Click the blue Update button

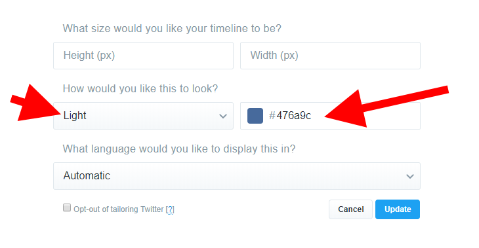click(398, 209)
